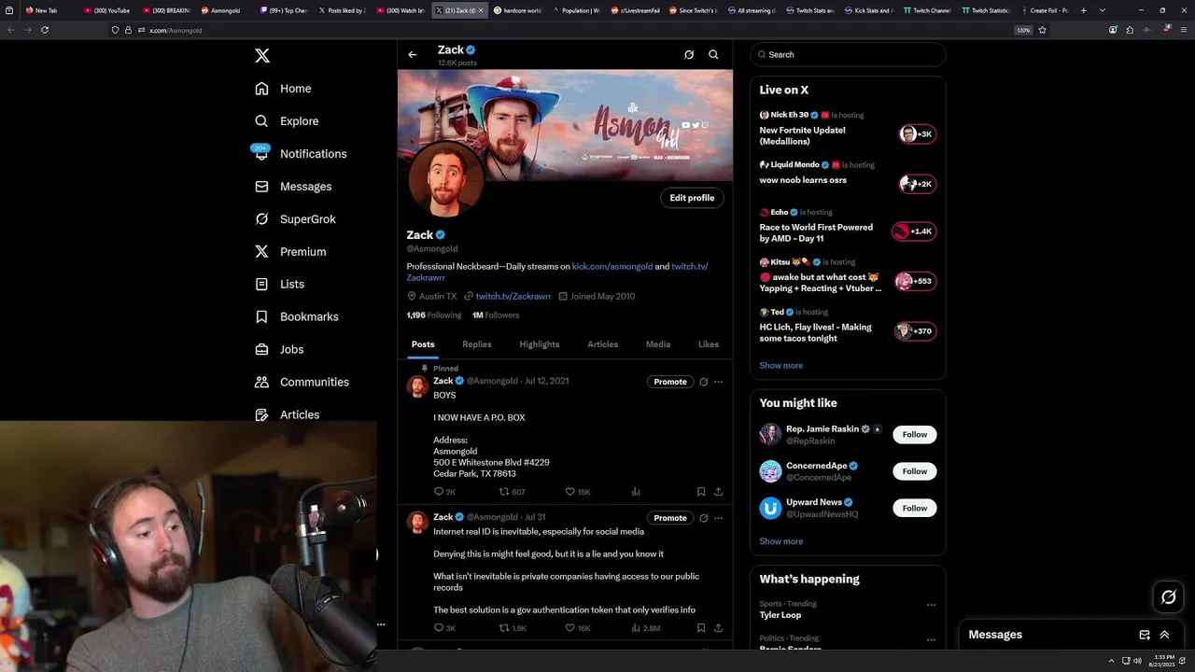This screenshot has width=1195, height=672.
Task: Open SuperGrok in the sidebar
Action: [295, 219]
